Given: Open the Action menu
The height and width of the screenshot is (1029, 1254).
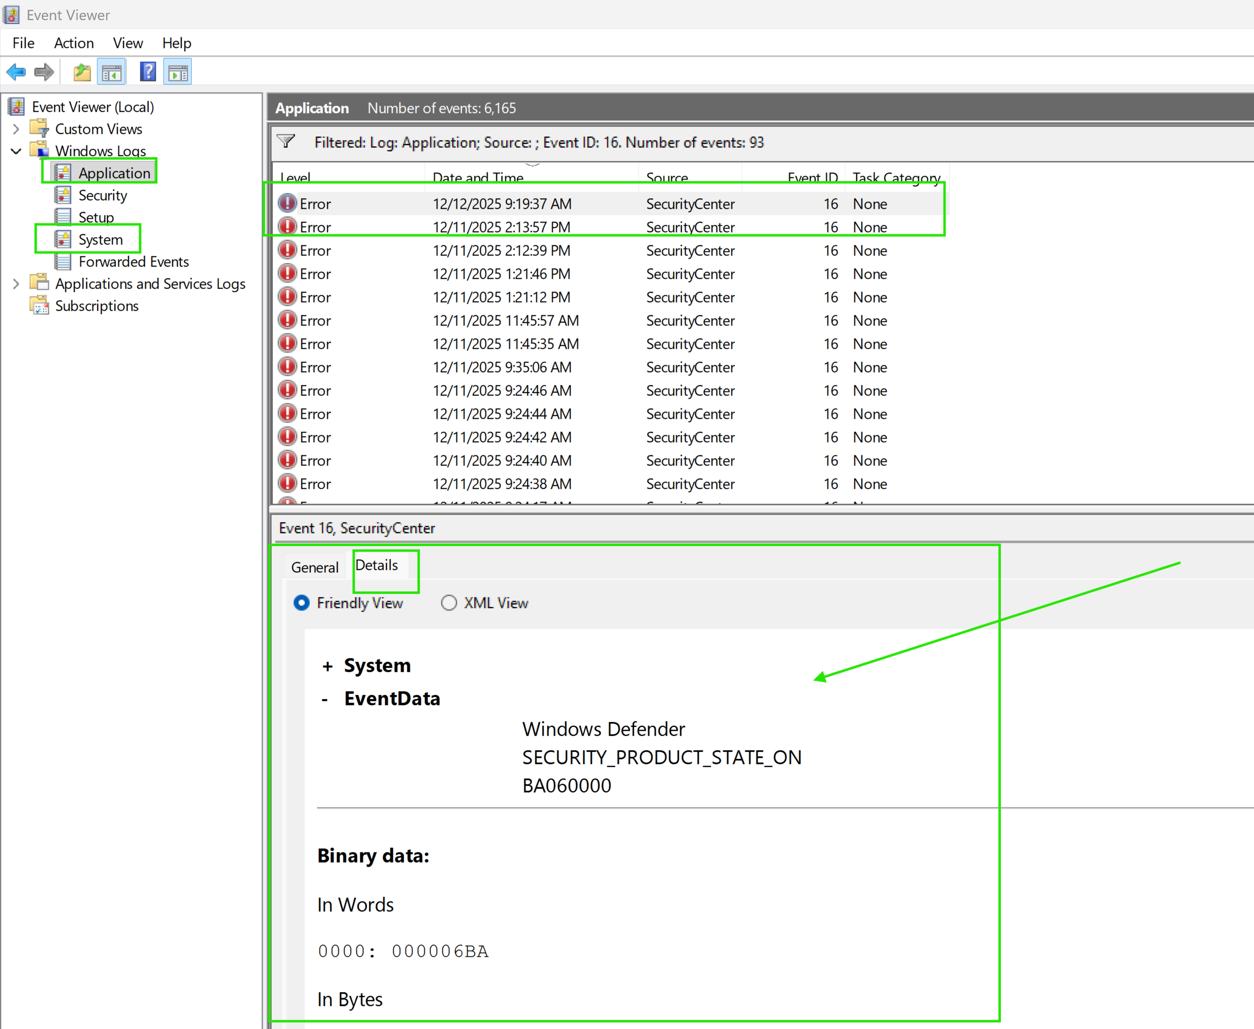Looking at the screenshot, I should [74, 43].
